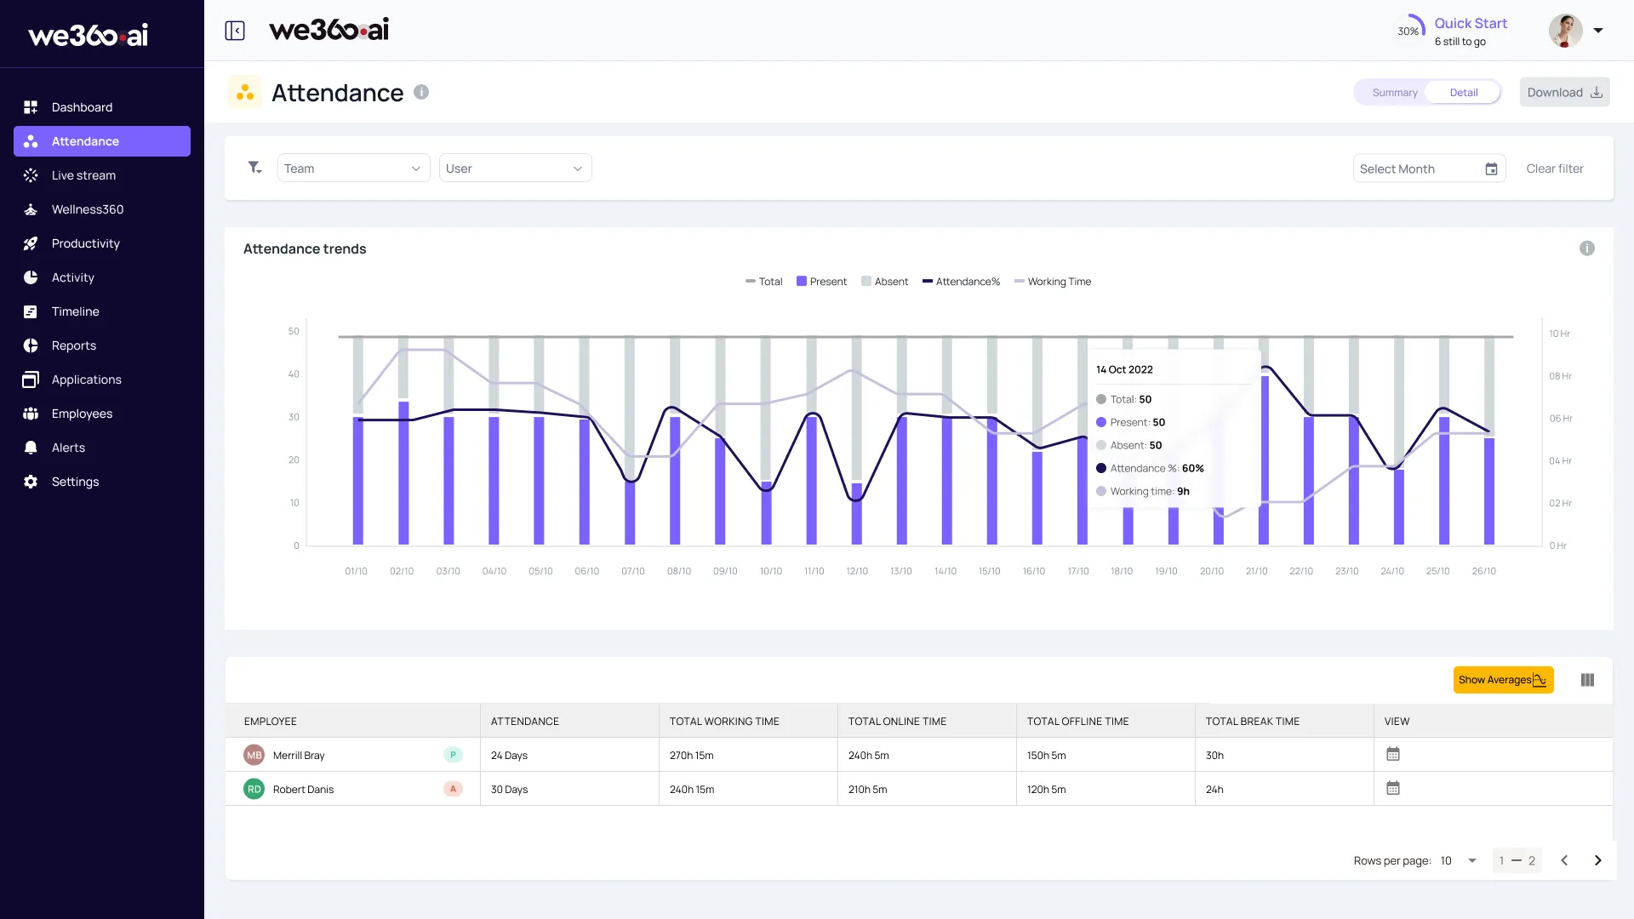The width and height of the screenshot is (1634, 919).
Task: Open Live stream in sidebar menu
Action: (x=83, y=175)
